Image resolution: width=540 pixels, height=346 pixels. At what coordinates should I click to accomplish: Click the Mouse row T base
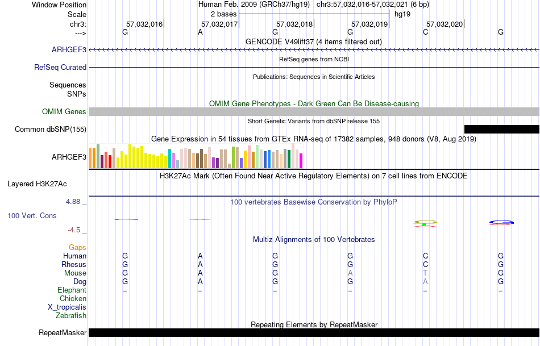425,273
